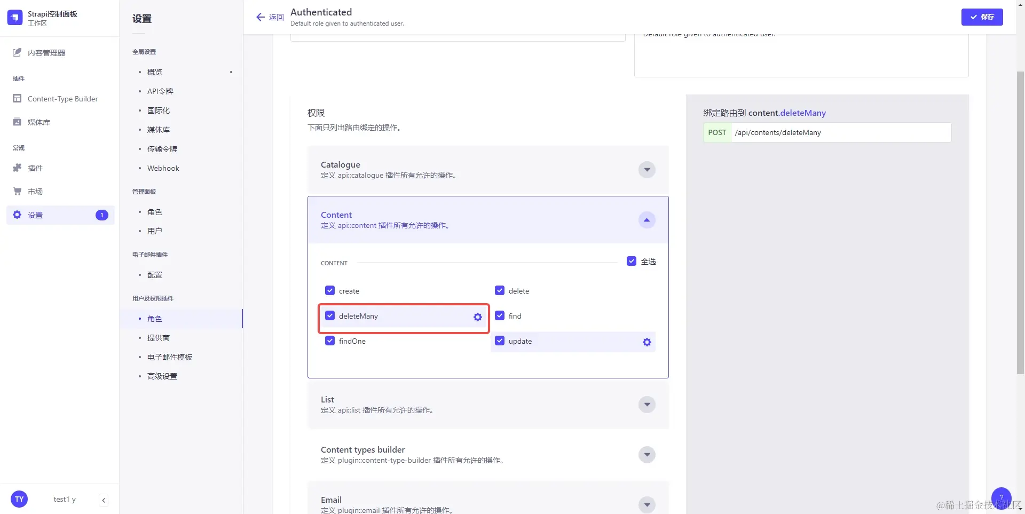The width and height of the screenshot is (1025, 514).
Task: Uncheck the delete permission
Action: pyautogui.click(x=500, y=290)
